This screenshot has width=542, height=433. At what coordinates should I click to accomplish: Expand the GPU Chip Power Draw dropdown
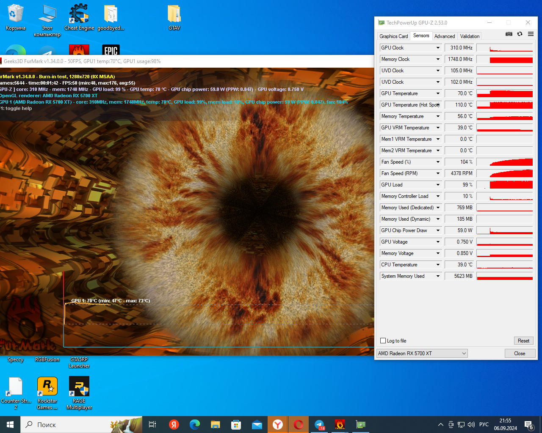[438, 230]
